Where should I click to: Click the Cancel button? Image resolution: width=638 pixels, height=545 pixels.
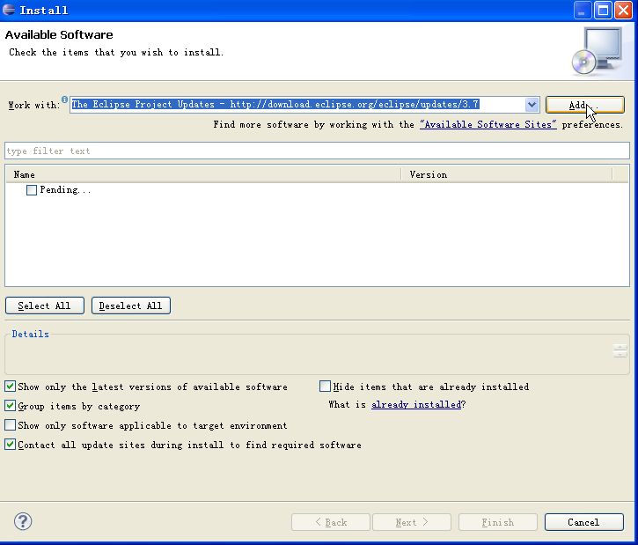click(584, 522)
